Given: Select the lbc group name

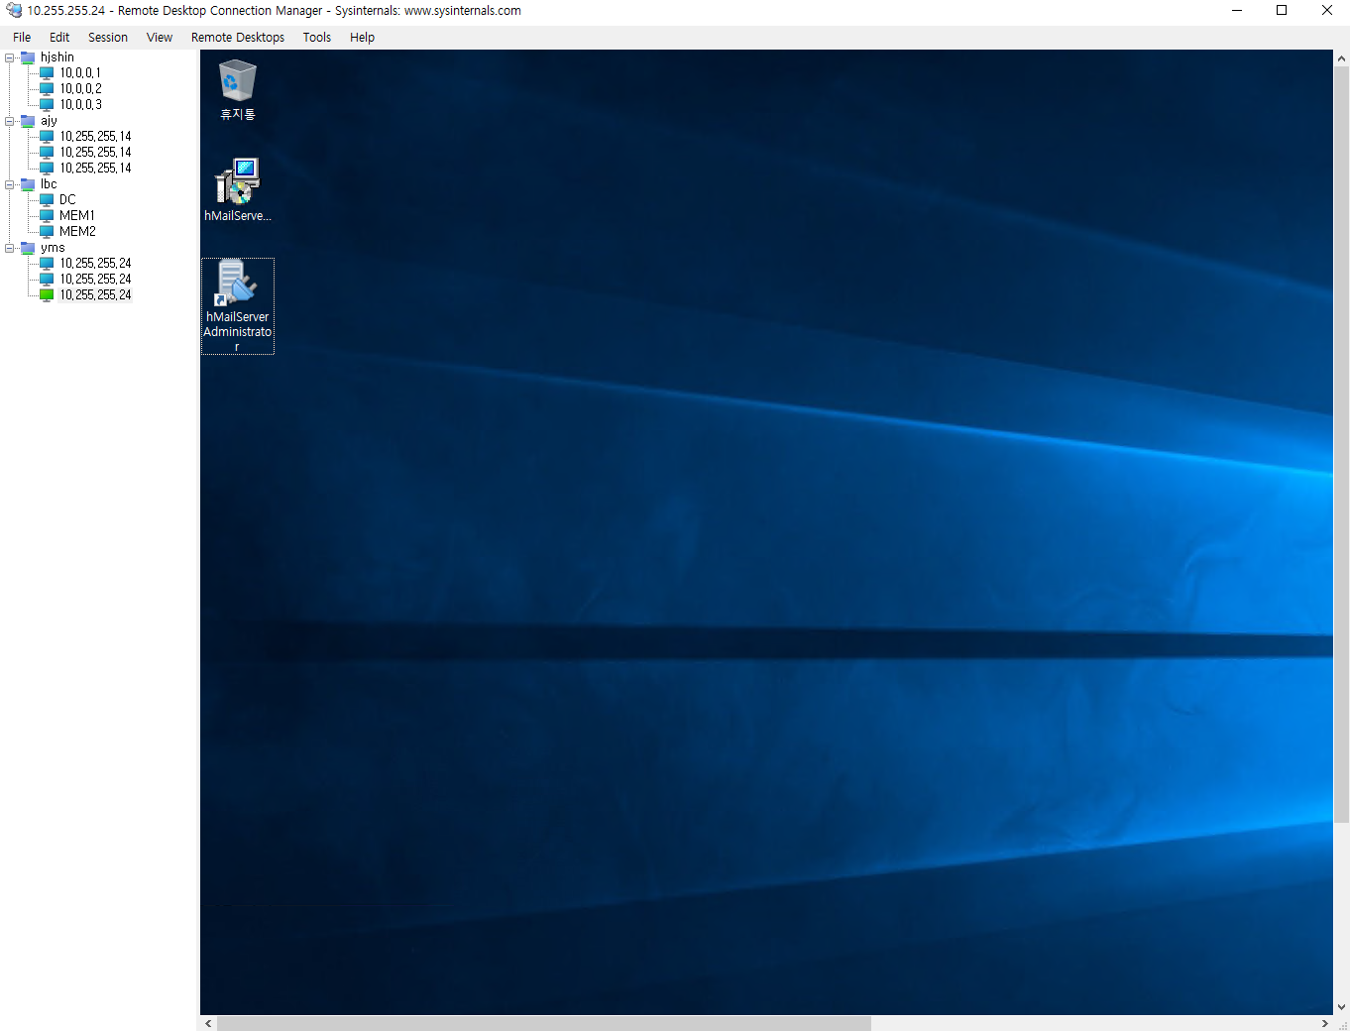Looking at the screenshot, I should tap(49, 184).
